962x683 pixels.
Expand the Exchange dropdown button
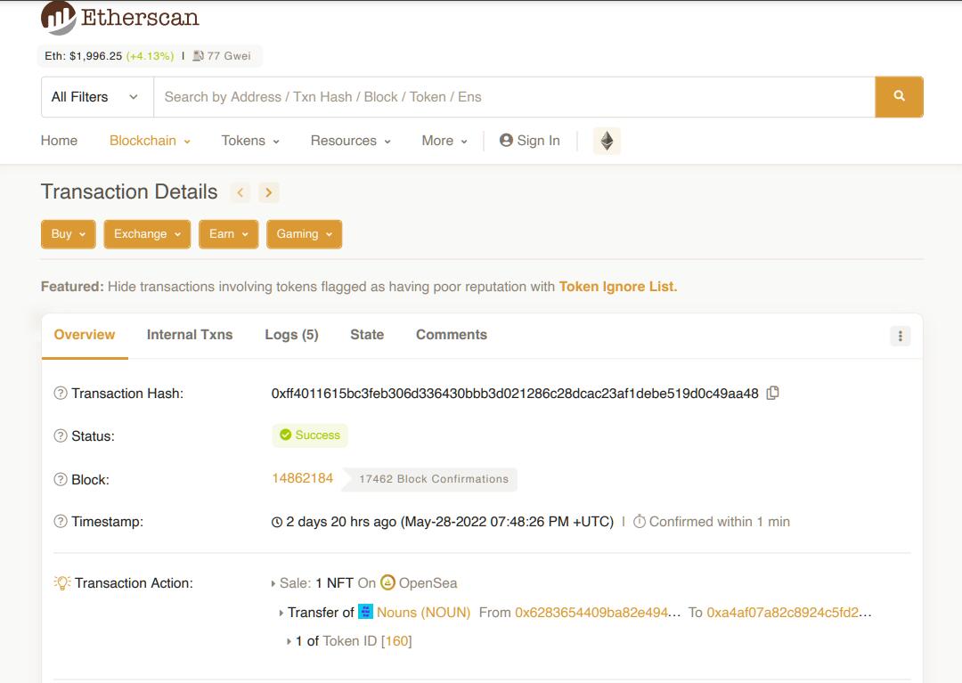click(x=147, y=234)
